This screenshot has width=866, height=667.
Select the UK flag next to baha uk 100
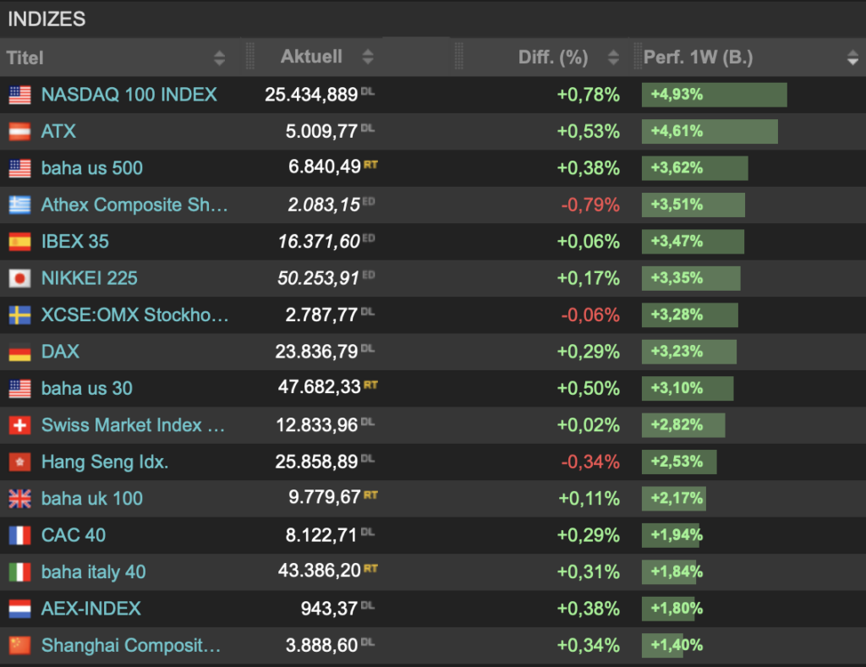tap(21, 499)
